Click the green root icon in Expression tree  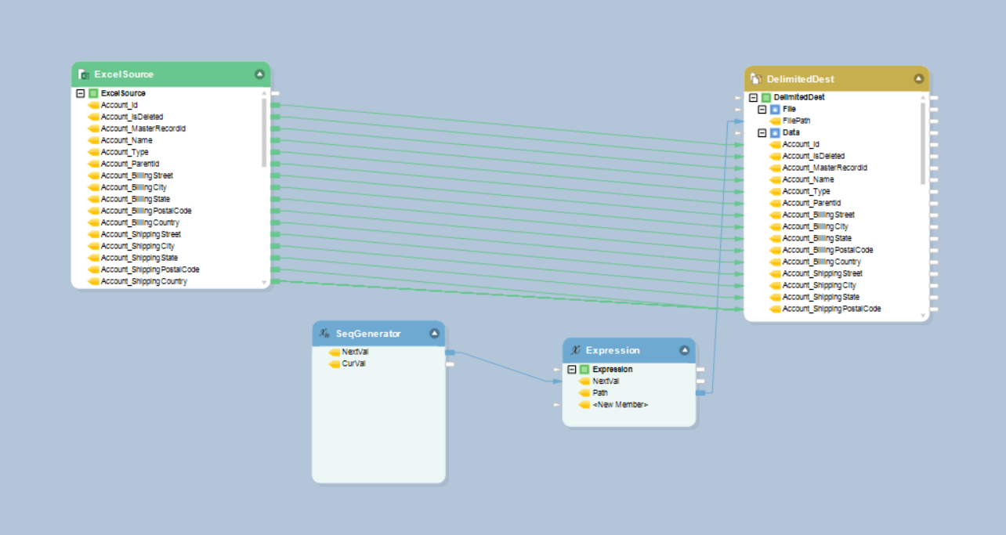click(584, 369)
